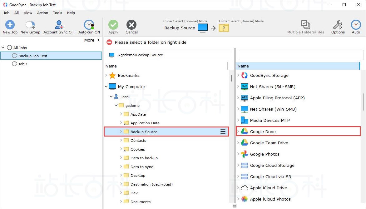Image resolution: width=366 pixels, height=209 pixels.
Task: Click the New Group icon
Action: point(30,25)
